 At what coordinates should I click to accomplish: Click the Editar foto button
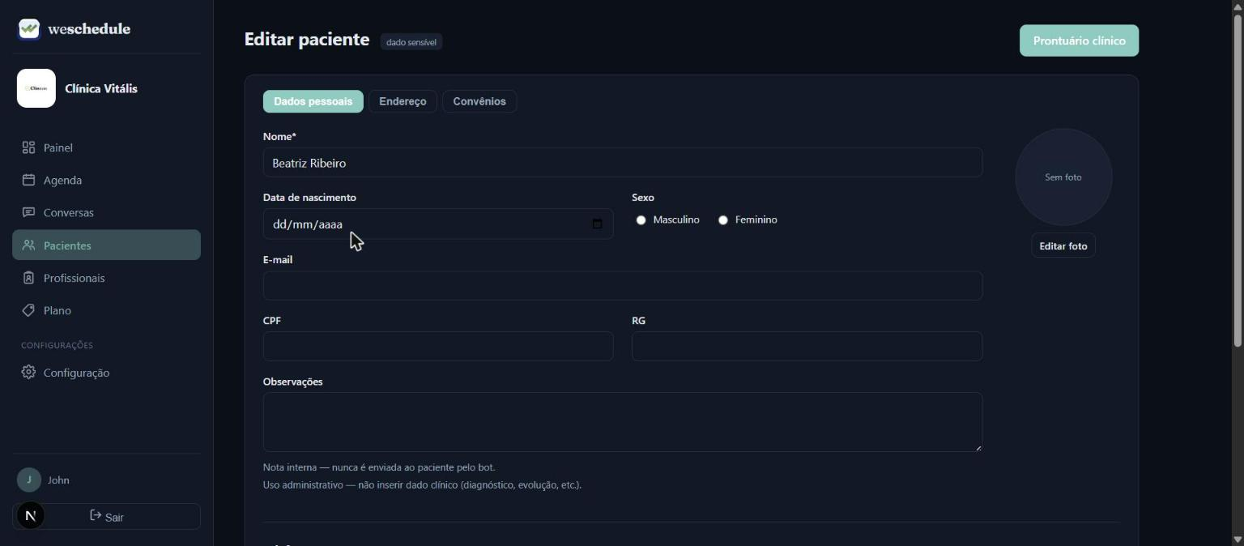(1063, 245)
